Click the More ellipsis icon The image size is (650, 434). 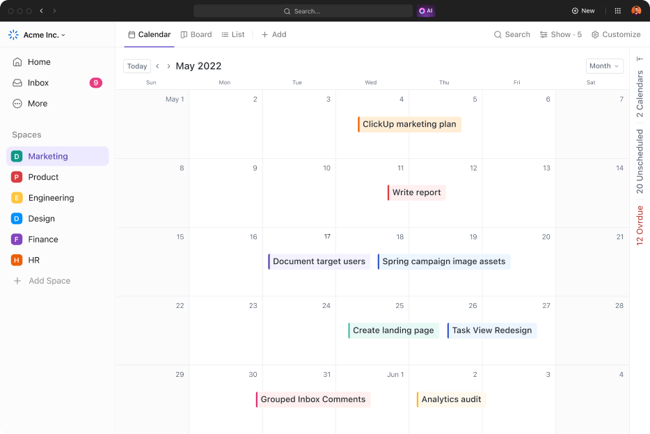17,103
